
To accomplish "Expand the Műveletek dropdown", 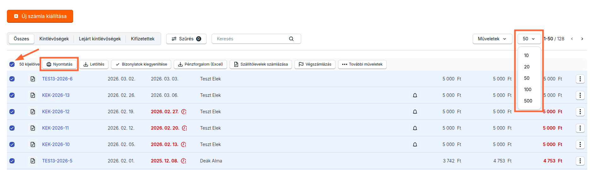I will [x=492, y=39].
